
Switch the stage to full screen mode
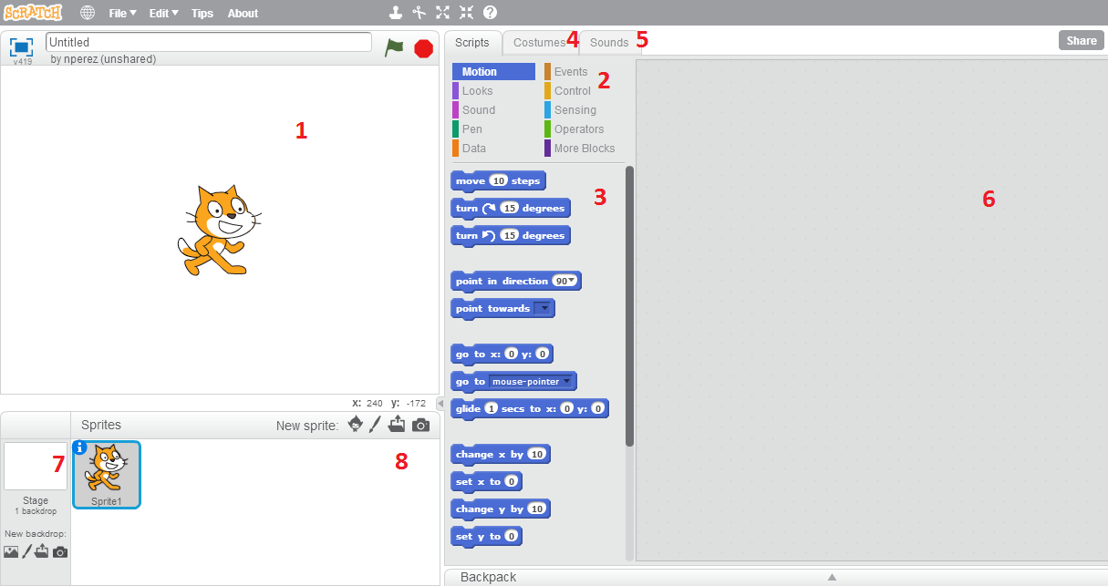22,46
